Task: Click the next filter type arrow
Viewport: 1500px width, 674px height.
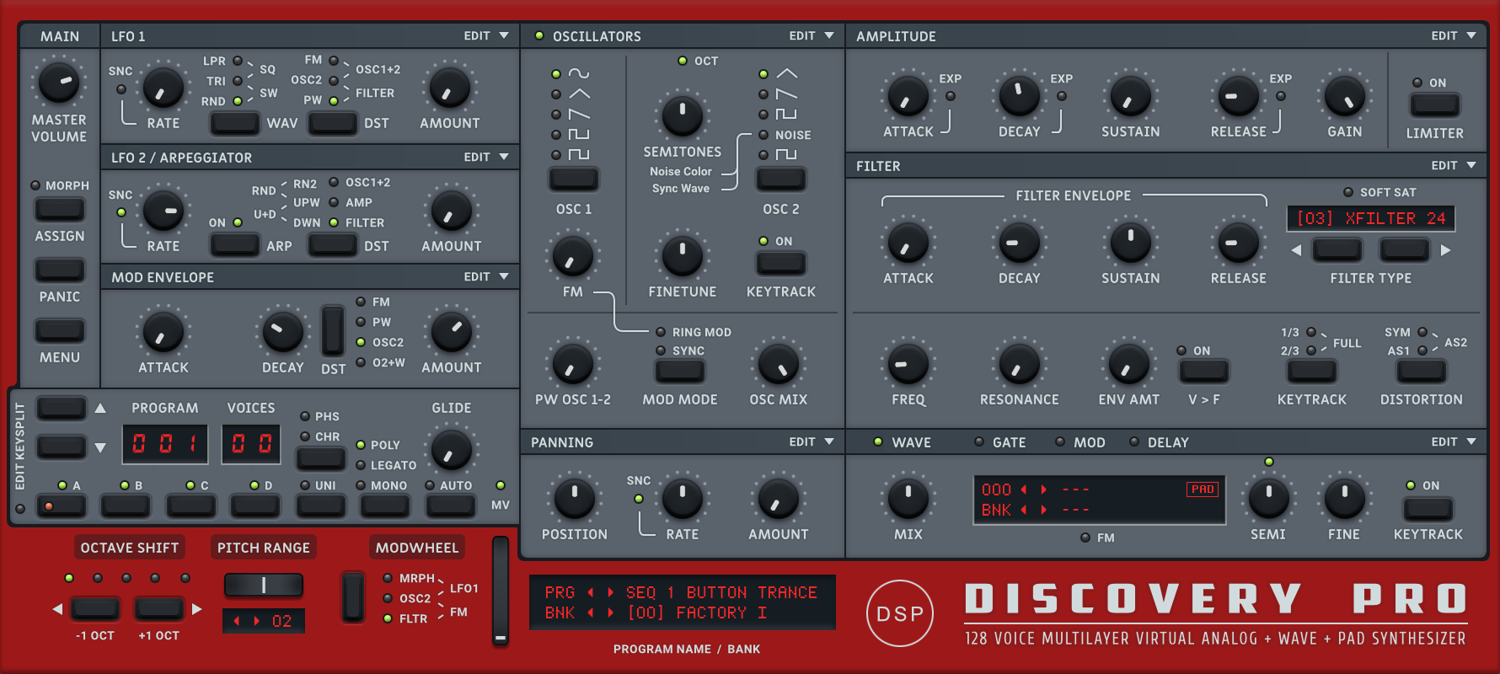Action: tap(1446, 250)
